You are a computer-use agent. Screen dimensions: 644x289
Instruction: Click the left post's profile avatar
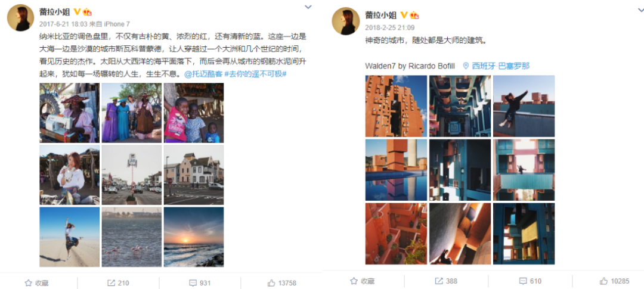coord(20,18)
